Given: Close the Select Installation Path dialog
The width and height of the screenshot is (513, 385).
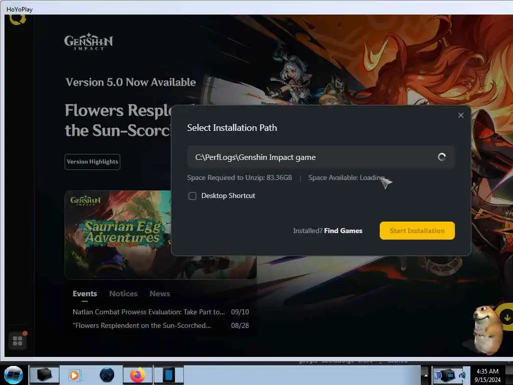Looking at the screenshot, I should (x=461, y=116).
